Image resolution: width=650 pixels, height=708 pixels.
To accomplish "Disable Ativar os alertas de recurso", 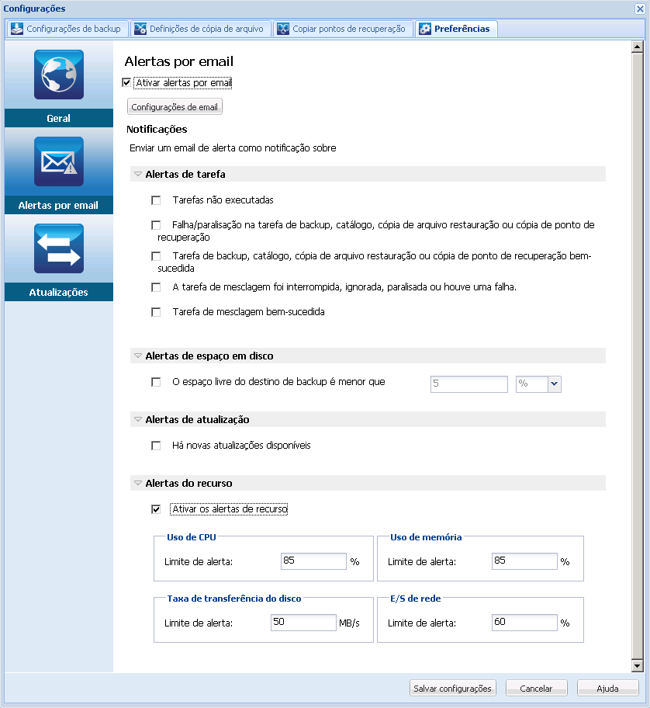I will pos(156,508).
